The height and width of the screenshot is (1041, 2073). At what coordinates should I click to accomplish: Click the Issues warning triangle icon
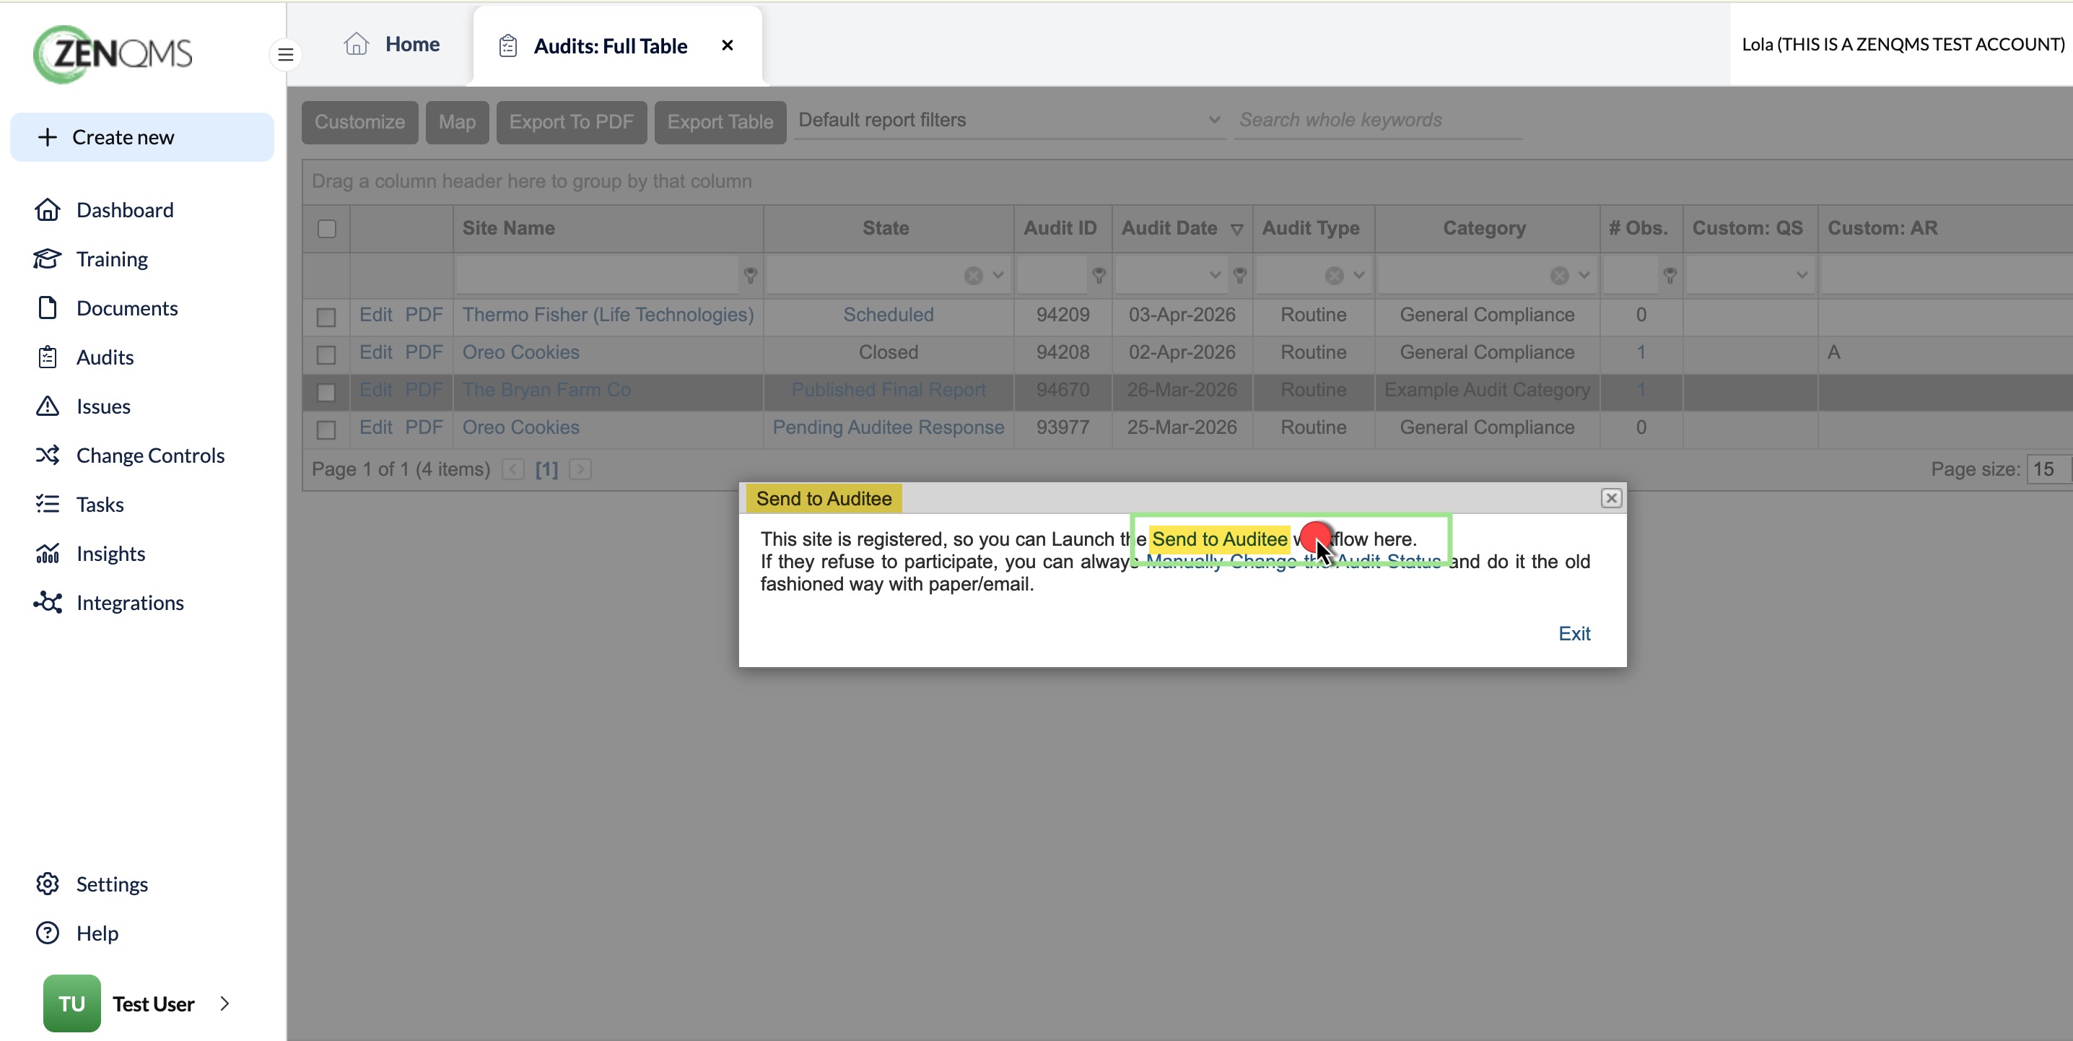48,406
